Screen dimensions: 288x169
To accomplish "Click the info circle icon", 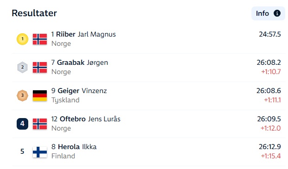I will pos(277,13).
